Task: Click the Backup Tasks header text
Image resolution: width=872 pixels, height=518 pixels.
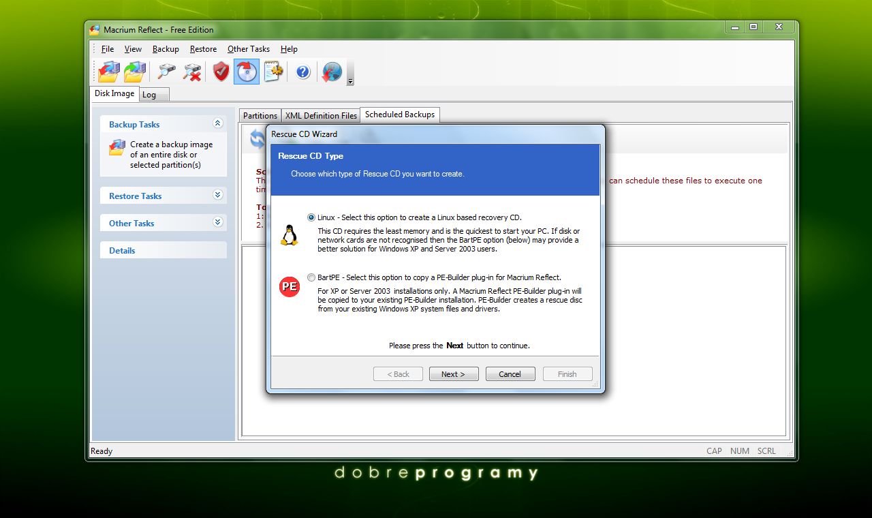Action: click(x=134, y=125)
